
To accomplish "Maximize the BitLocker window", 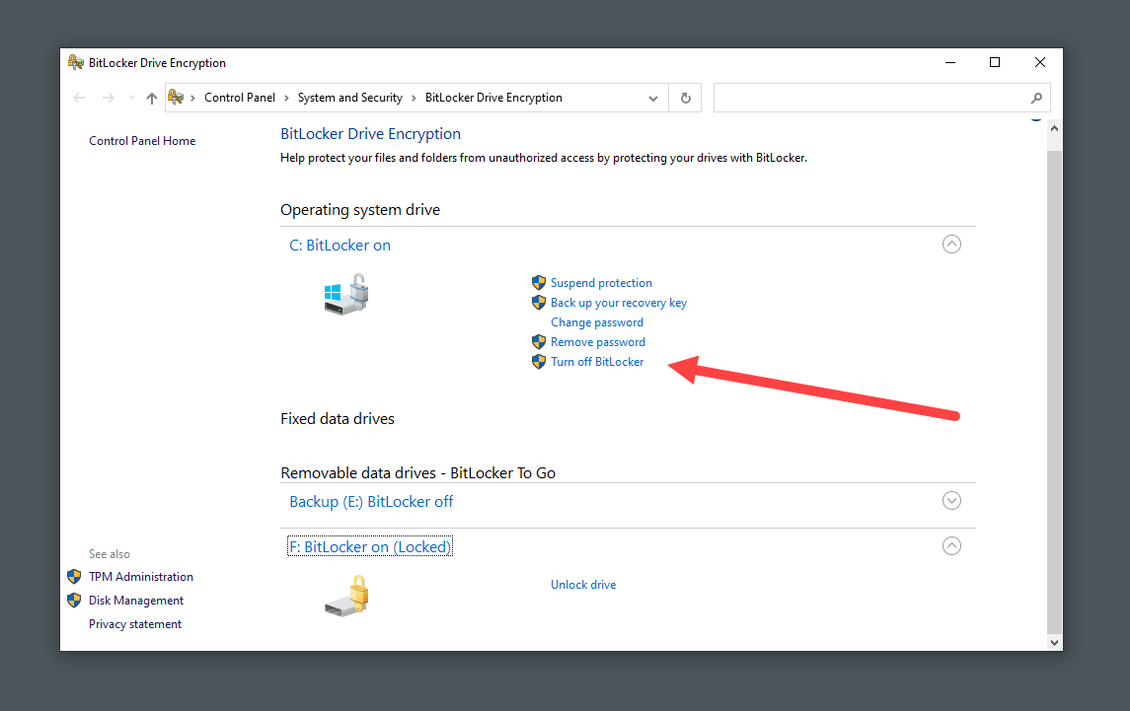I will [x=995, y=63].
